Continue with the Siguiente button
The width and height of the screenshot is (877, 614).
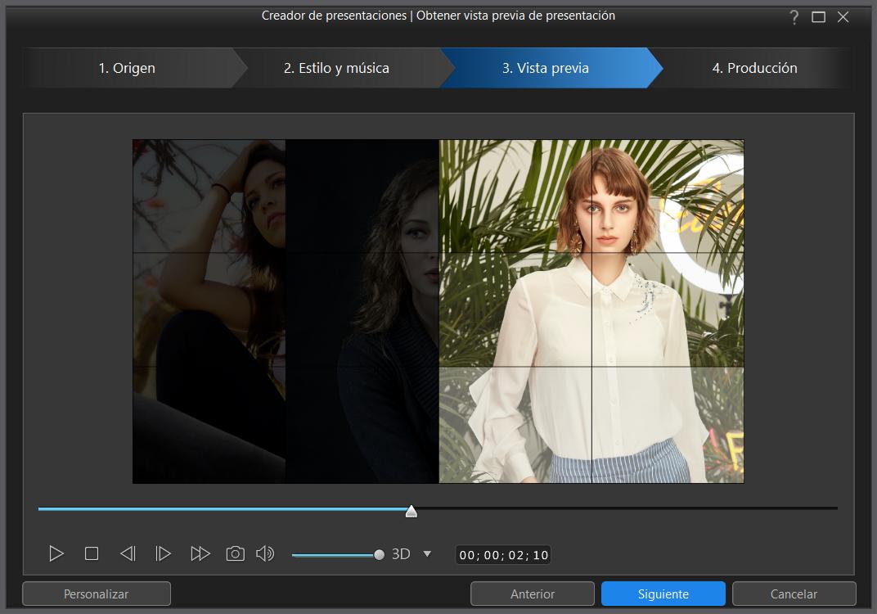coord(663,594)
